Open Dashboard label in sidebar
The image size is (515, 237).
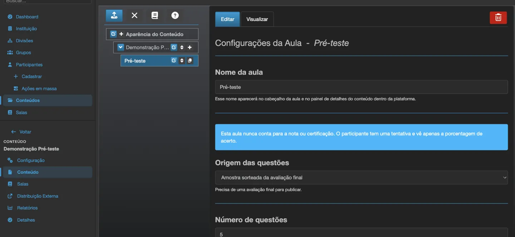[27, 17]
